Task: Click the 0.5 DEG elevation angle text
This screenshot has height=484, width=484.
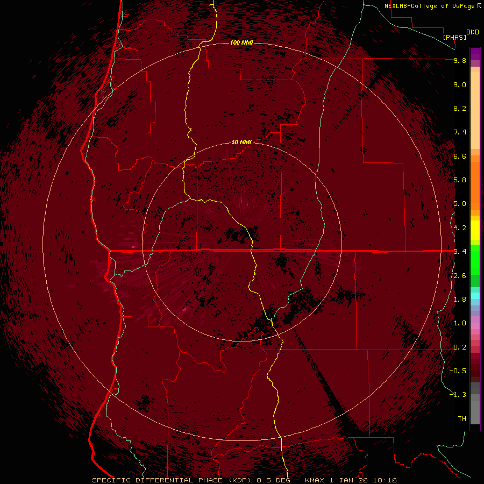Action: click(x=273, y=480)
